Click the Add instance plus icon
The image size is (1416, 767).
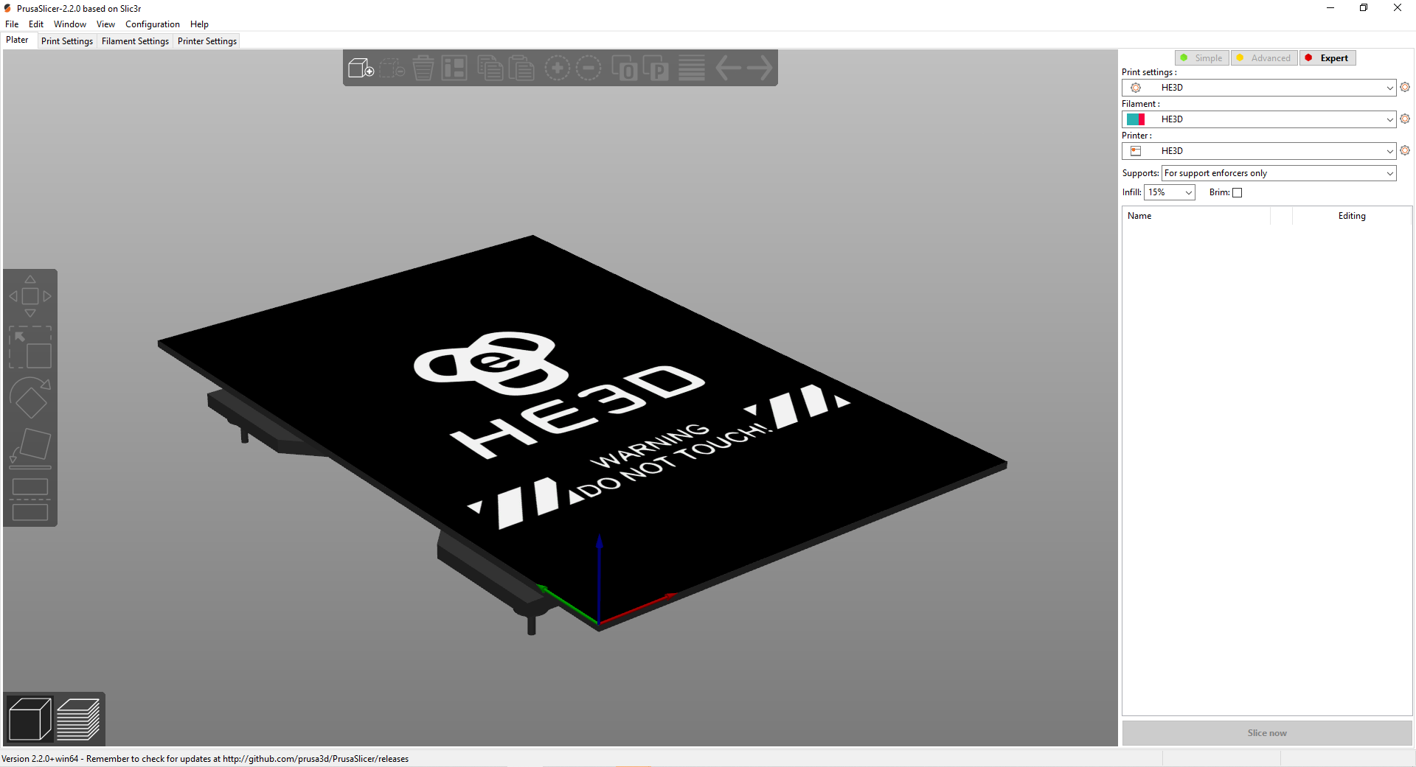tap(558, 69)
